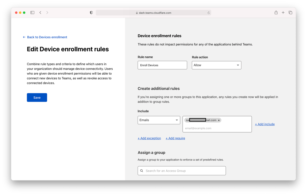Click Safari's back navigation arrow
Viewport: 307px width, 195px height.
40,12
